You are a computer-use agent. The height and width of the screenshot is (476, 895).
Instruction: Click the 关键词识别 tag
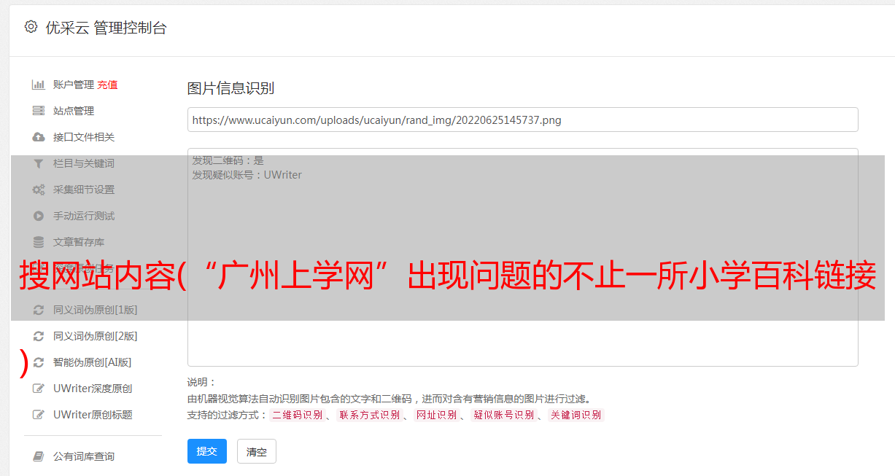[576, 415]
